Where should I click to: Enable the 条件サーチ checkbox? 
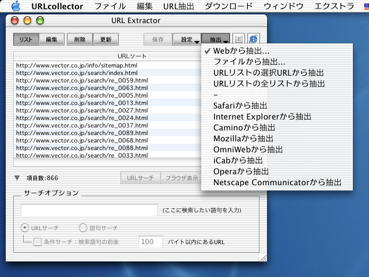pos(37,242)
